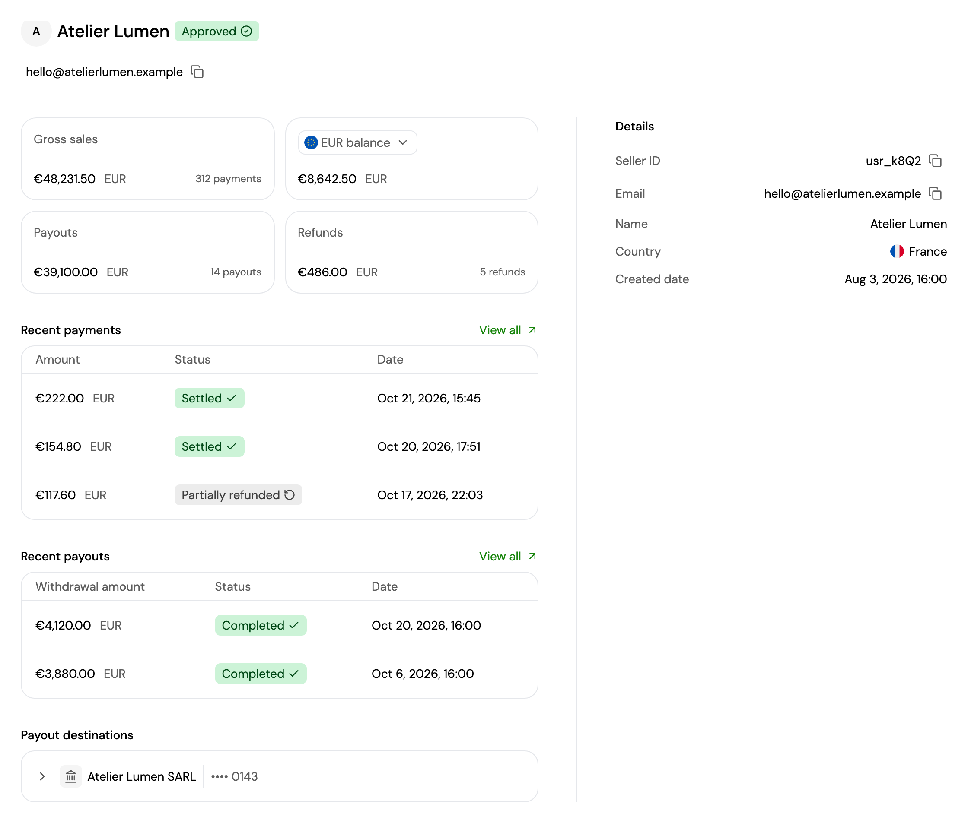The image size is (968, 823).
Task: Click the Date header in Recent payments
Action: click(390, 359)
